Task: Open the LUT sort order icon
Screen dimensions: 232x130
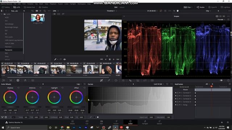Action: [x=32, y=11]
